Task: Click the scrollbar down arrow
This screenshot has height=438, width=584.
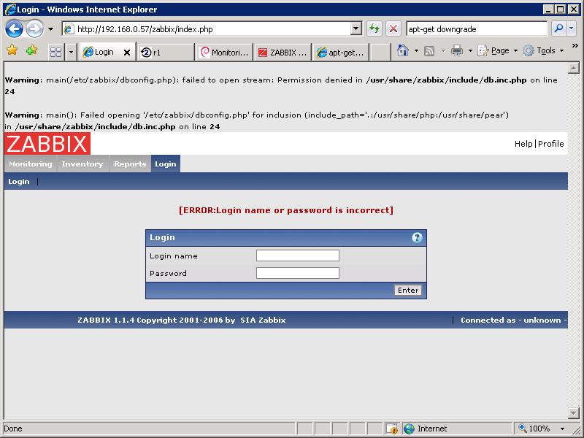Action: 574,412
